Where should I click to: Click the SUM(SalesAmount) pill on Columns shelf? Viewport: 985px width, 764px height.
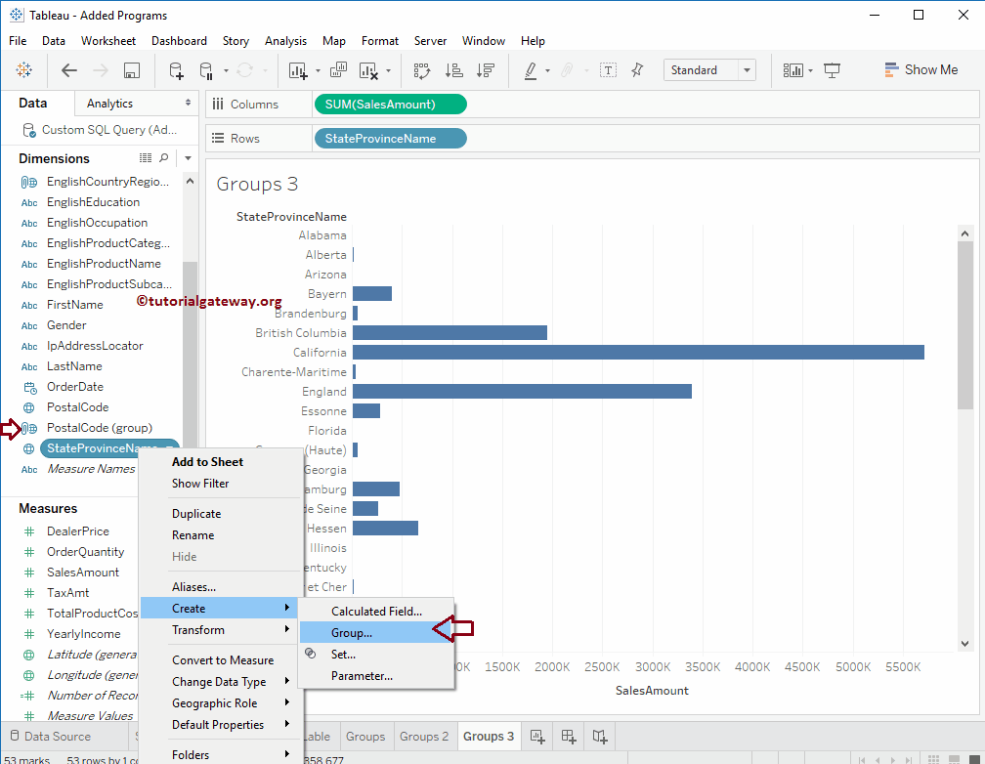(390, 103)
